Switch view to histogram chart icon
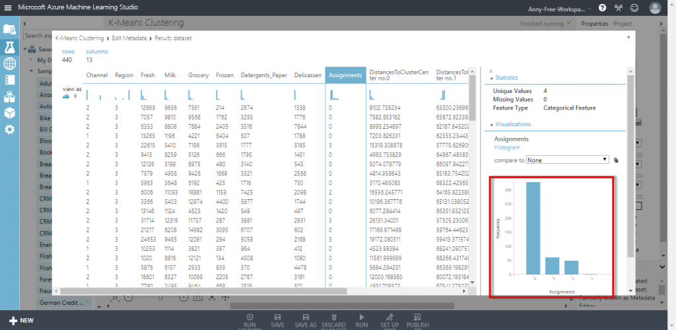 [66, 96]
